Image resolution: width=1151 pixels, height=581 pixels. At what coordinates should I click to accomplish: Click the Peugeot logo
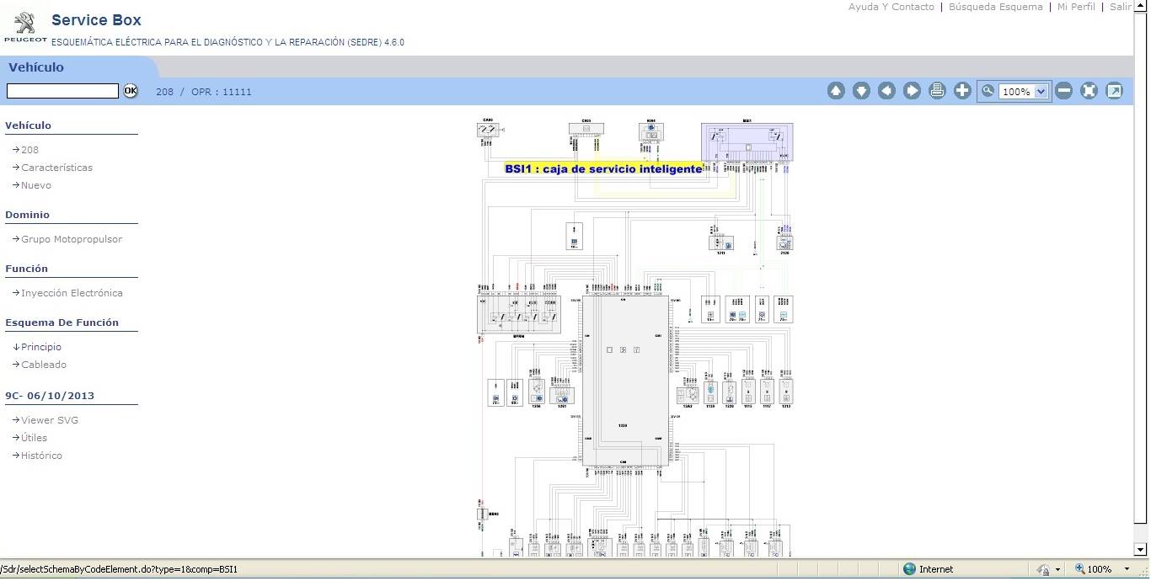point(25,27)
